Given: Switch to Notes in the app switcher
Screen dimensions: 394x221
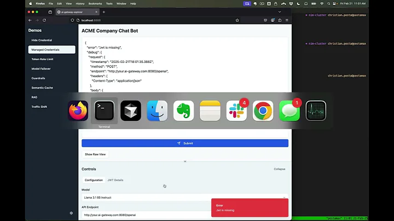Looking at the screenshot, I should pyautogui.click(x=210, y=111).
